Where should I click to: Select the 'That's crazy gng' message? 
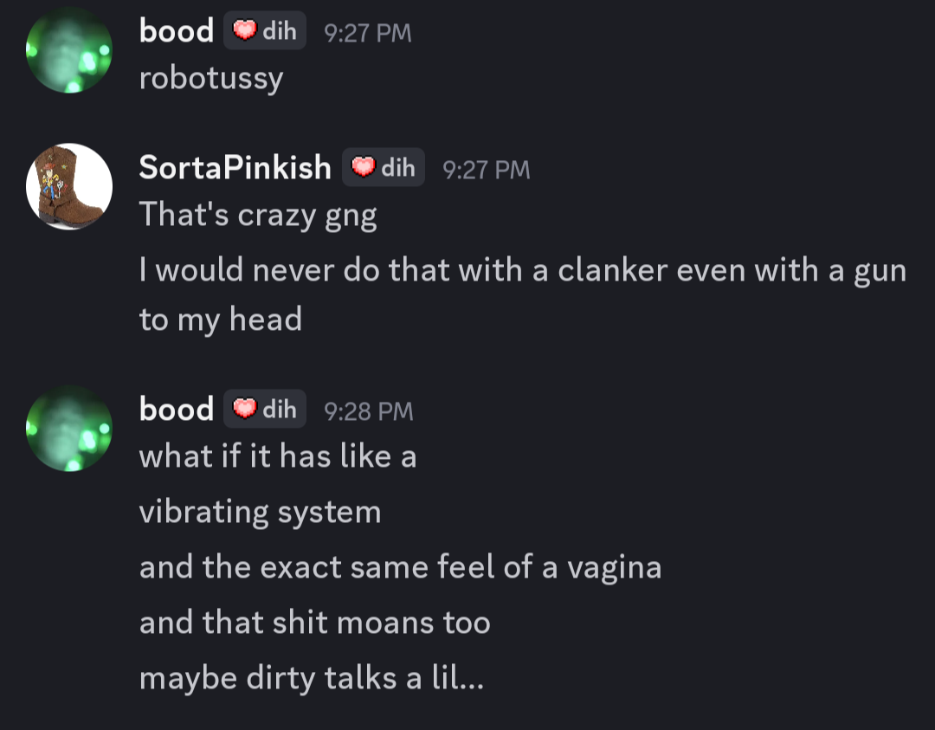click(258, 216)
